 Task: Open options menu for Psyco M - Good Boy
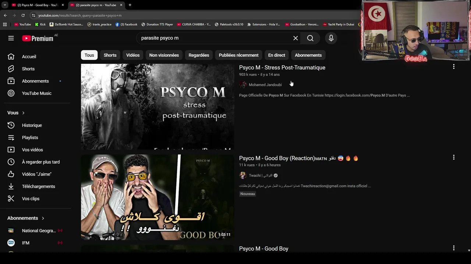[x=454, y=248]
